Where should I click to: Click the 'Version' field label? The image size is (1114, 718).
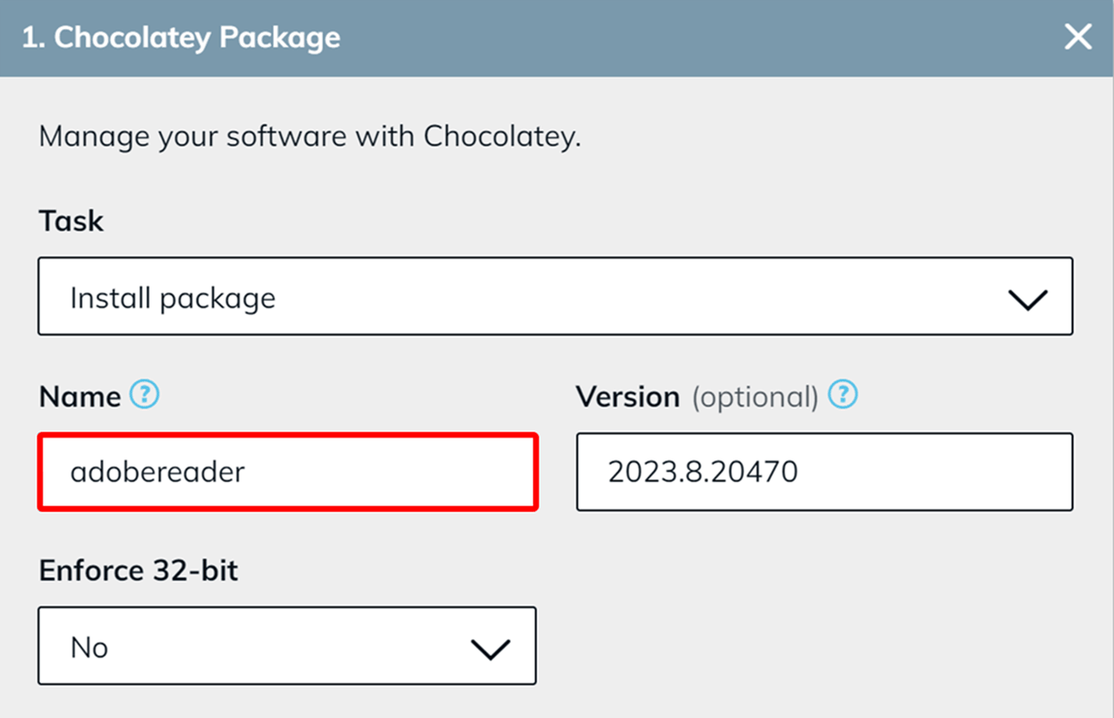[627, 397]
